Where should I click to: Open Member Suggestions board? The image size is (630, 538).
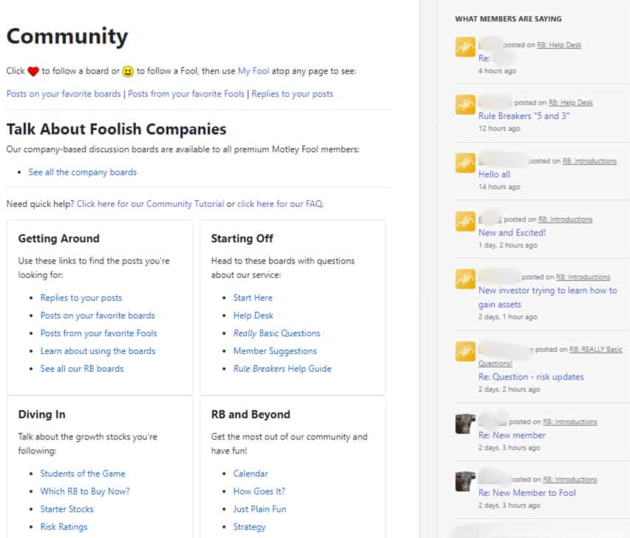275,351
